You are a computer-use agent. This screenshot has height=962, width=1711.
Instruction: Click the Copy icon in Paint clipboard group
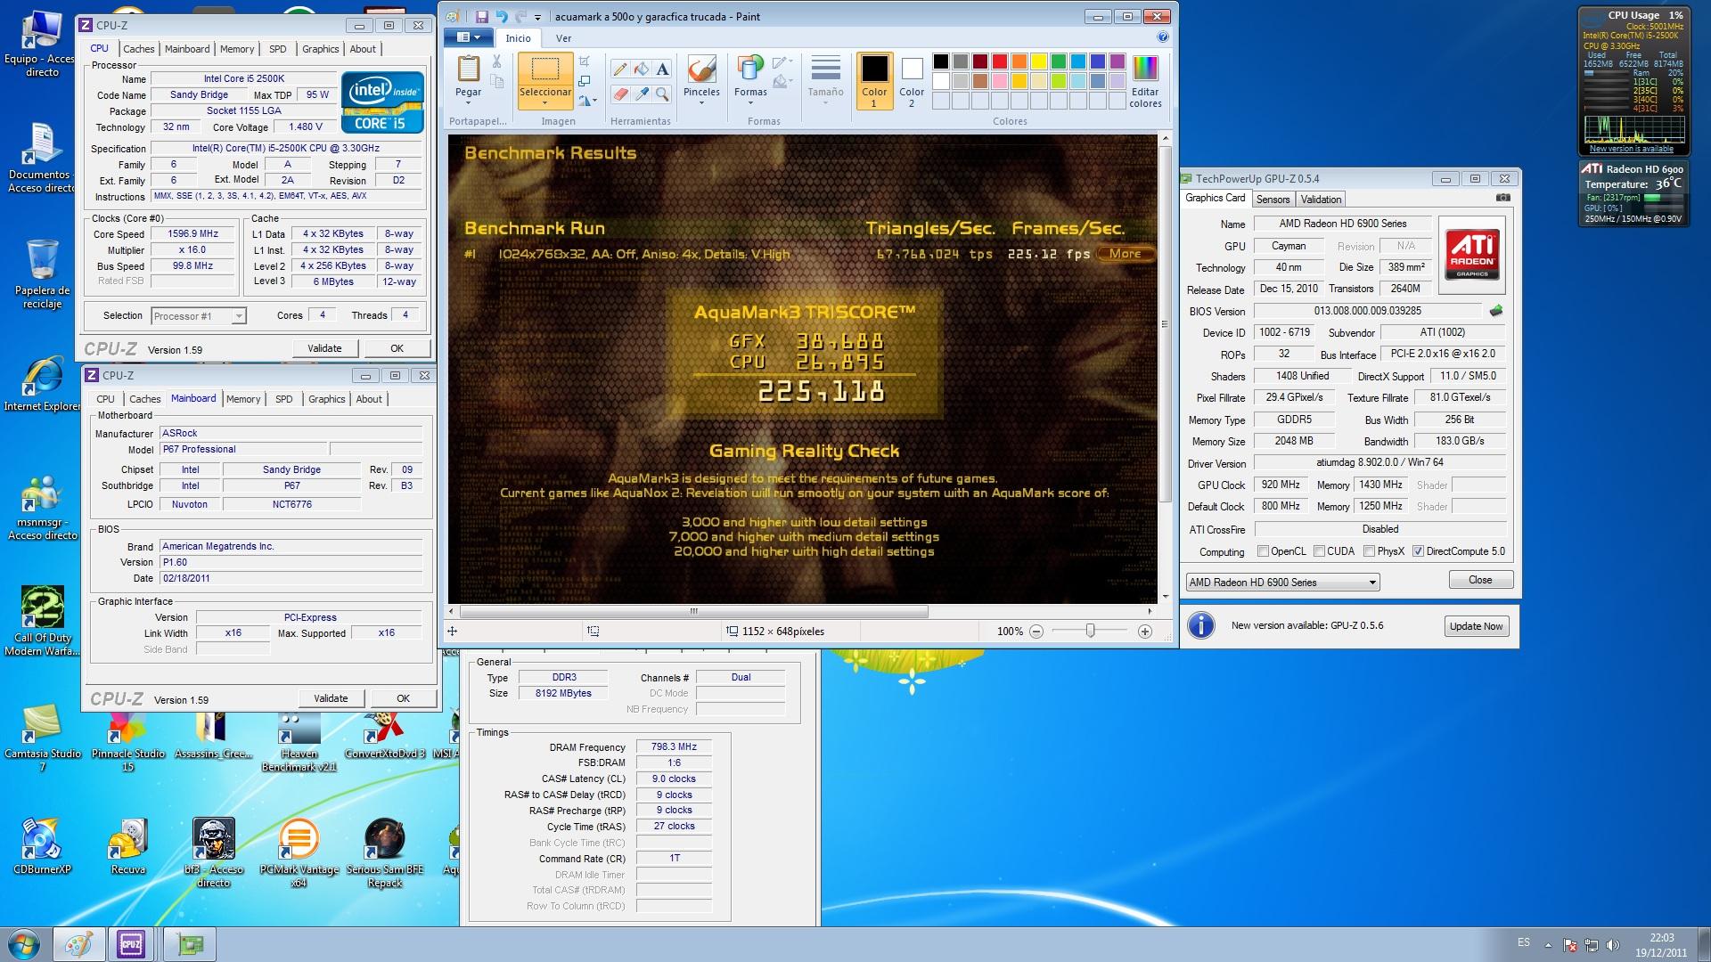coord(496,82)
